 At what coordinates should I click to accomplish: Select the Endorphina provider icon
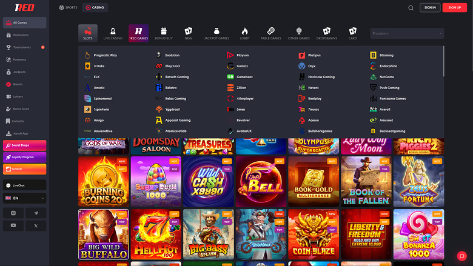[373, 66]
